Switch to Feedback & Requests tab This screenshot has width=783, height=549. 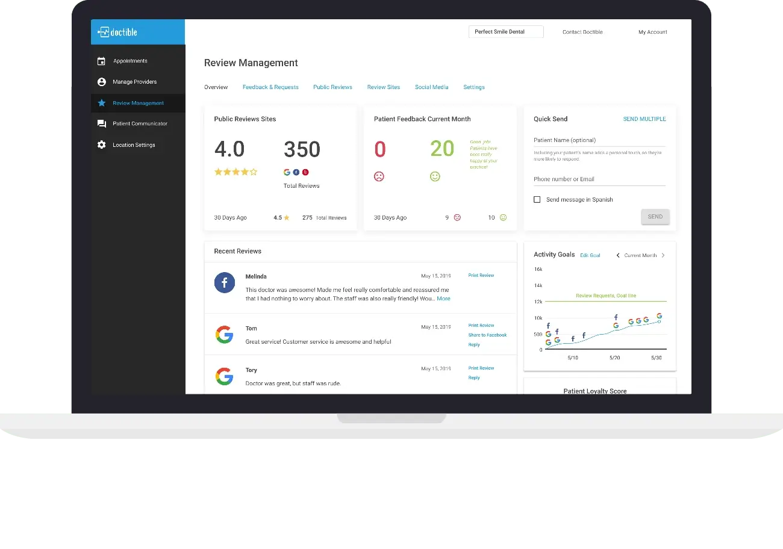[x=270, y=87]
